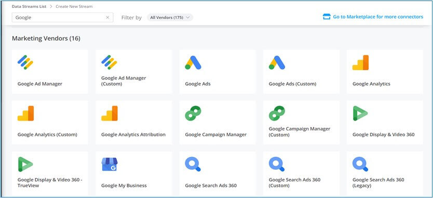This screenshot has width=433, height=198.
Task: Click the Google Search Ads 360 magnifier icon
Action: click(x=193, y=164)
